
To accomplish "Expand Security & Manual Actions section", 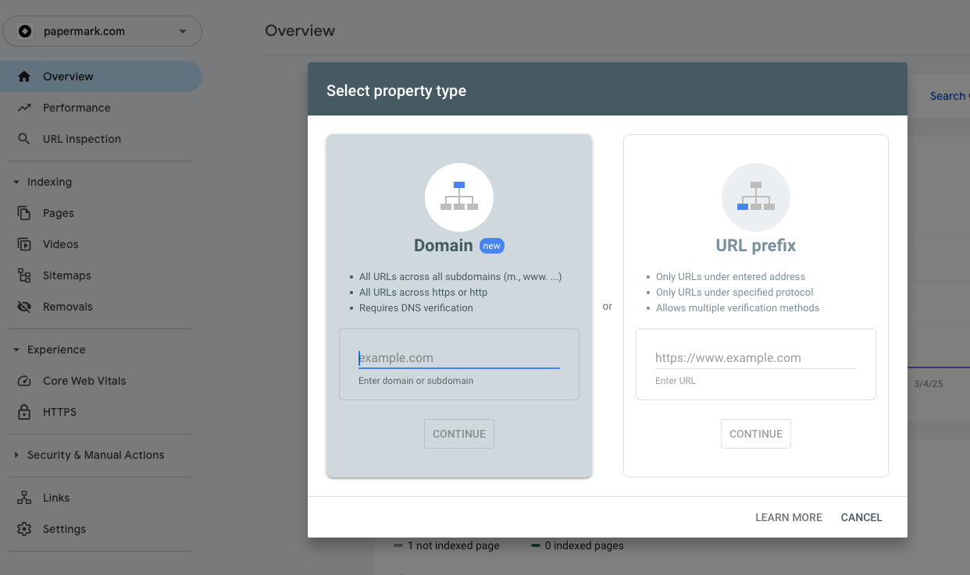I will (x=16, y=455).
